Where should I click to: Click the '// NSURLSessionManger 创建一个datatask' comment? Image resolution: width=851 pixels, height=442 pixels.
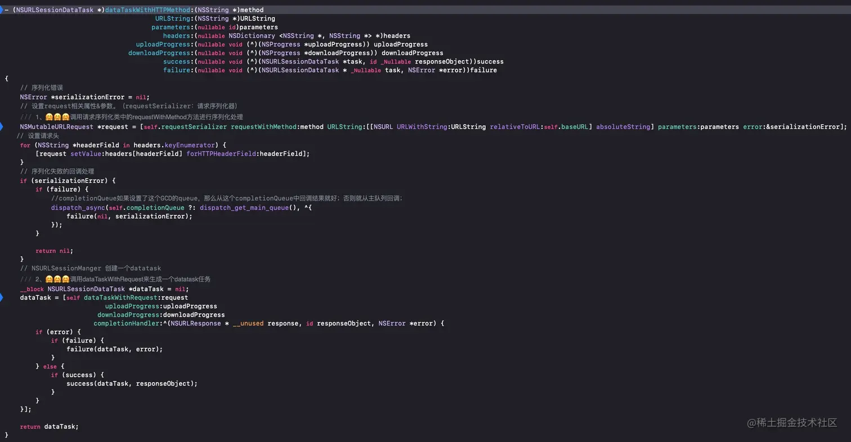tap(91, 268)
